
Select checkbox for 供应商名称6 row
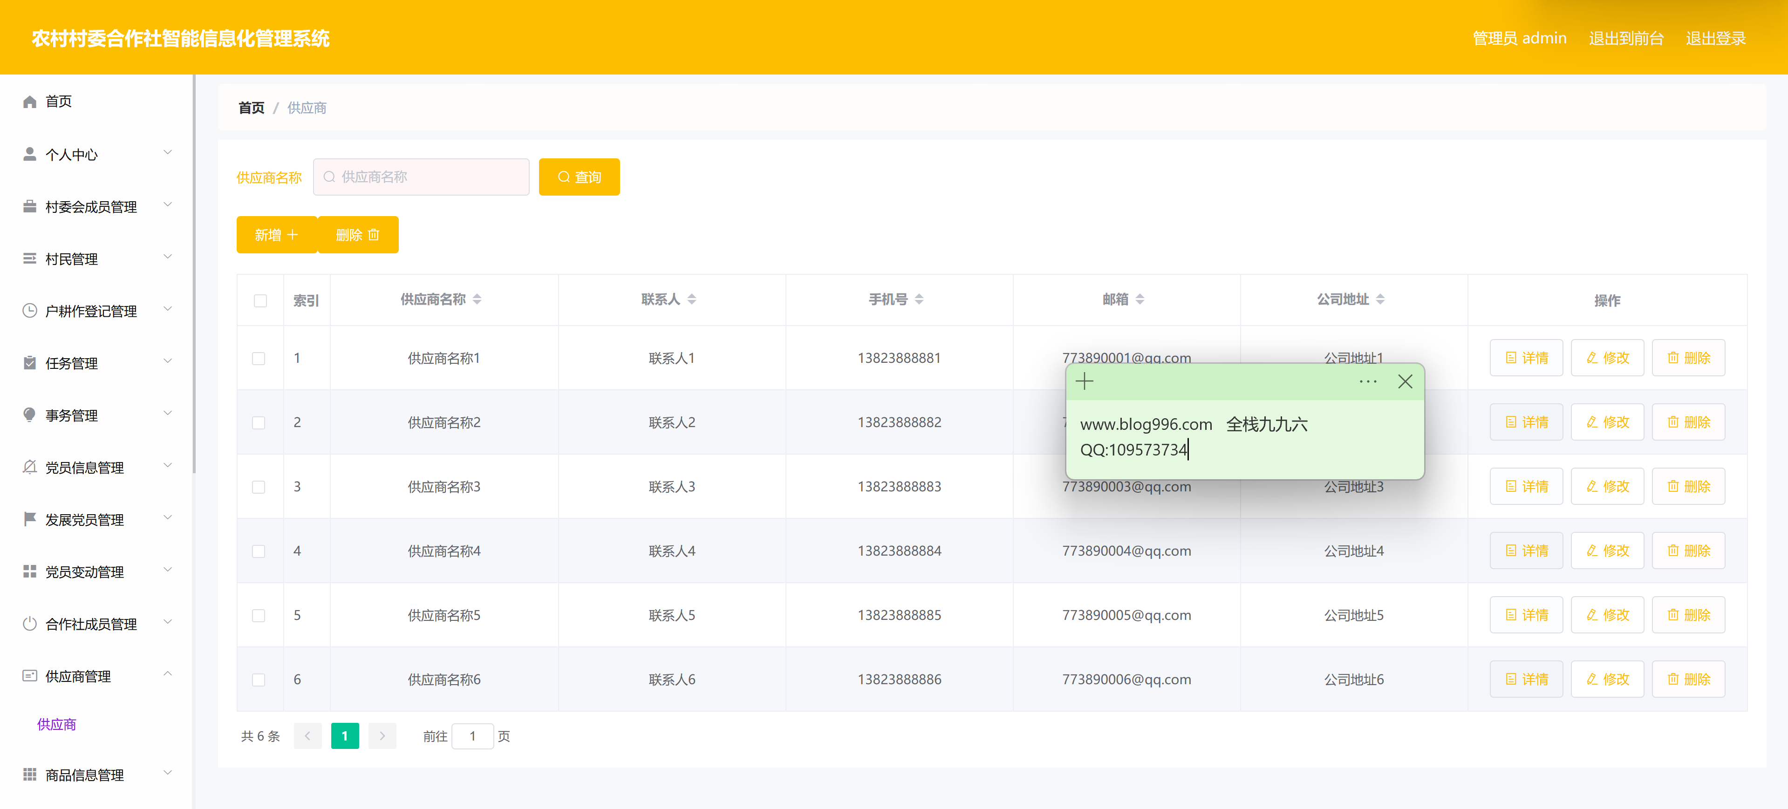[259, 680]
